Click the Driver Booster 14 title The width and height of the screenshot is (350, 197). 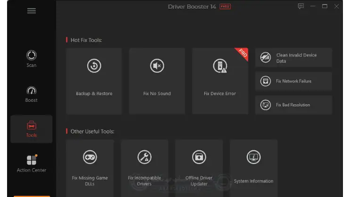tap(192, 7)
